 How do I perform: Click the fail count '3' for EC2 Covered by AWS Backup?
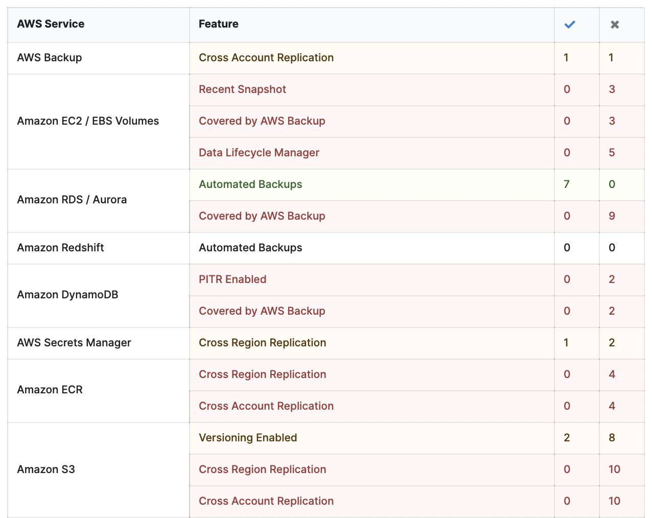point(612,121)
